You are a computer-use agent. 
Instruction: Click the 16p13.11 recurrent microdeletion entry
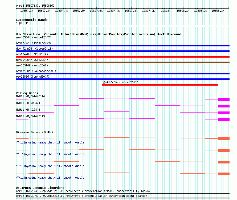coord(83,191)
